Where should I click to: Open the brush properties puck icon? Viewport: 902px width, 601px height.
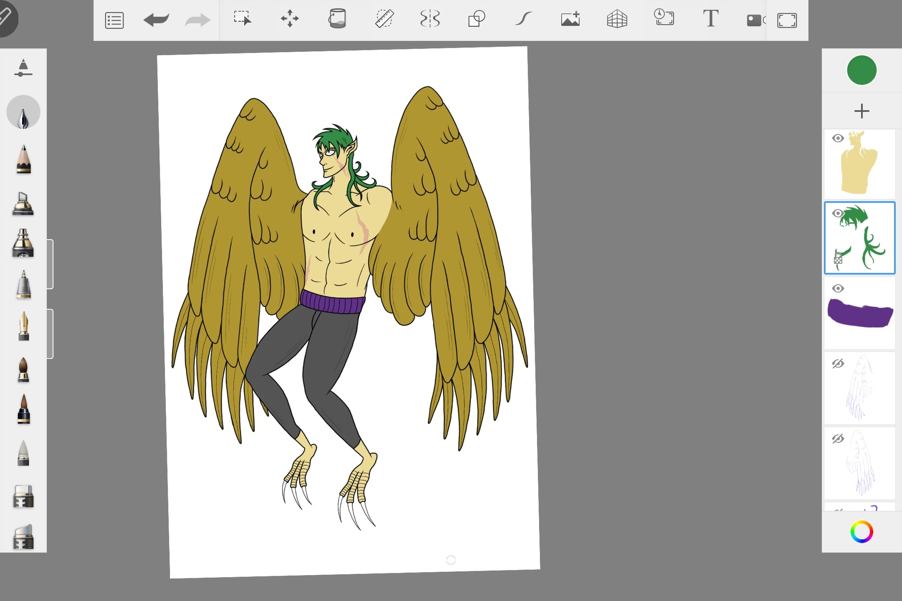(23, 69)
